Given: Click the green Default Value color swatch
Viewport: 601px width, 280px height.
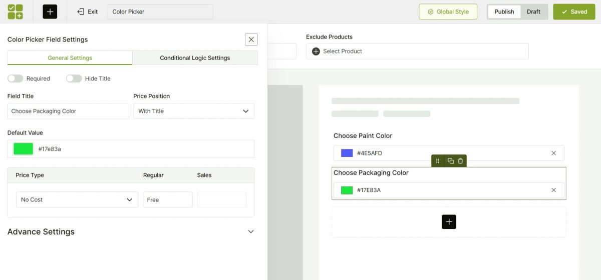Looking at the screenshot, I should [24, 148].
